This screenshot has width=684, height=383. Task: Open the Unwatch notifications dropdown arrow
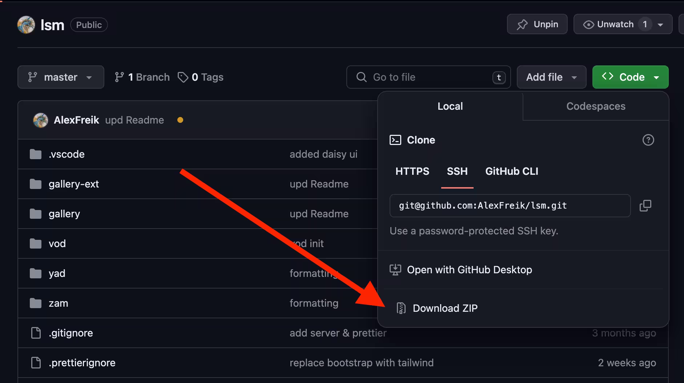click(x=661, y=25)
